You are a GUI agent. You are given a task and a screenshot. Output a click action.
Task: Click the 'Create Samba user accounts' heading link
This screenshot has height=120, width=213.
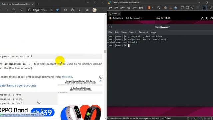point(19,85)
